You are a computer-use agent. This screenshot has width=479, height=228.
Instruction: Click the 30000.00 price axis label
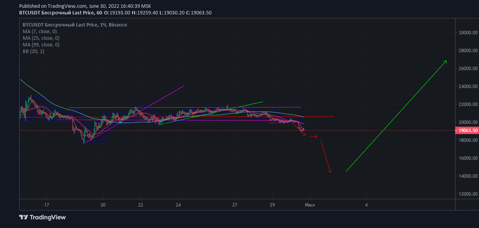click(468, 33)
